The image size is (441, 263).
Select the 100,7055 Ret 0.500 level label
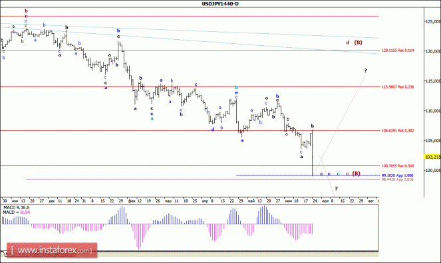click(398, 166)
